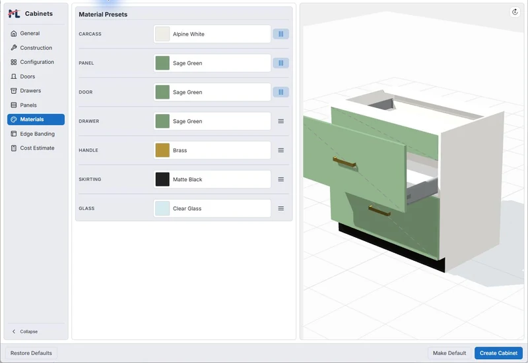Viewport: 528px width, 363px height.
Task: Click the Sage Green panel color swatch
Action: (162, 63)
